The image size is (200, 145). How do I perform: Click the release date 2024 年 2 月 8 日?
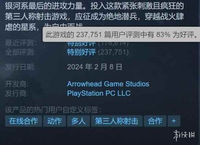tap(95, 67)
